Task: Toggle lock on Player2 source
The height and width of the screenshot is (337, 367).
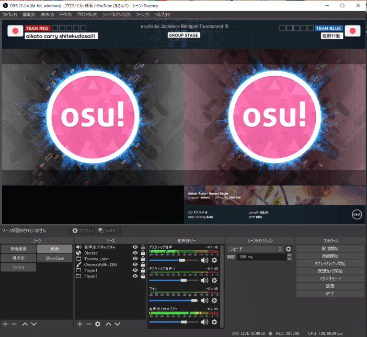Action: coord(143,276)
